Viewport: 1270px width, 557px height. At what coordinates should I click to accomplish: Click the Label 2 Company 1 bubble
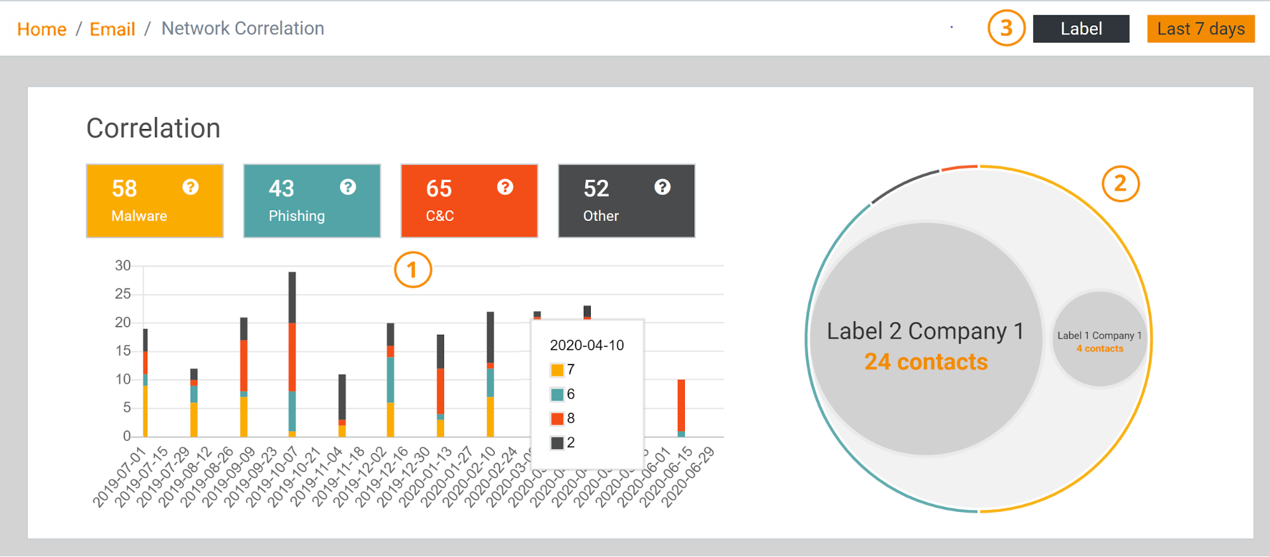tap(926, 339)
